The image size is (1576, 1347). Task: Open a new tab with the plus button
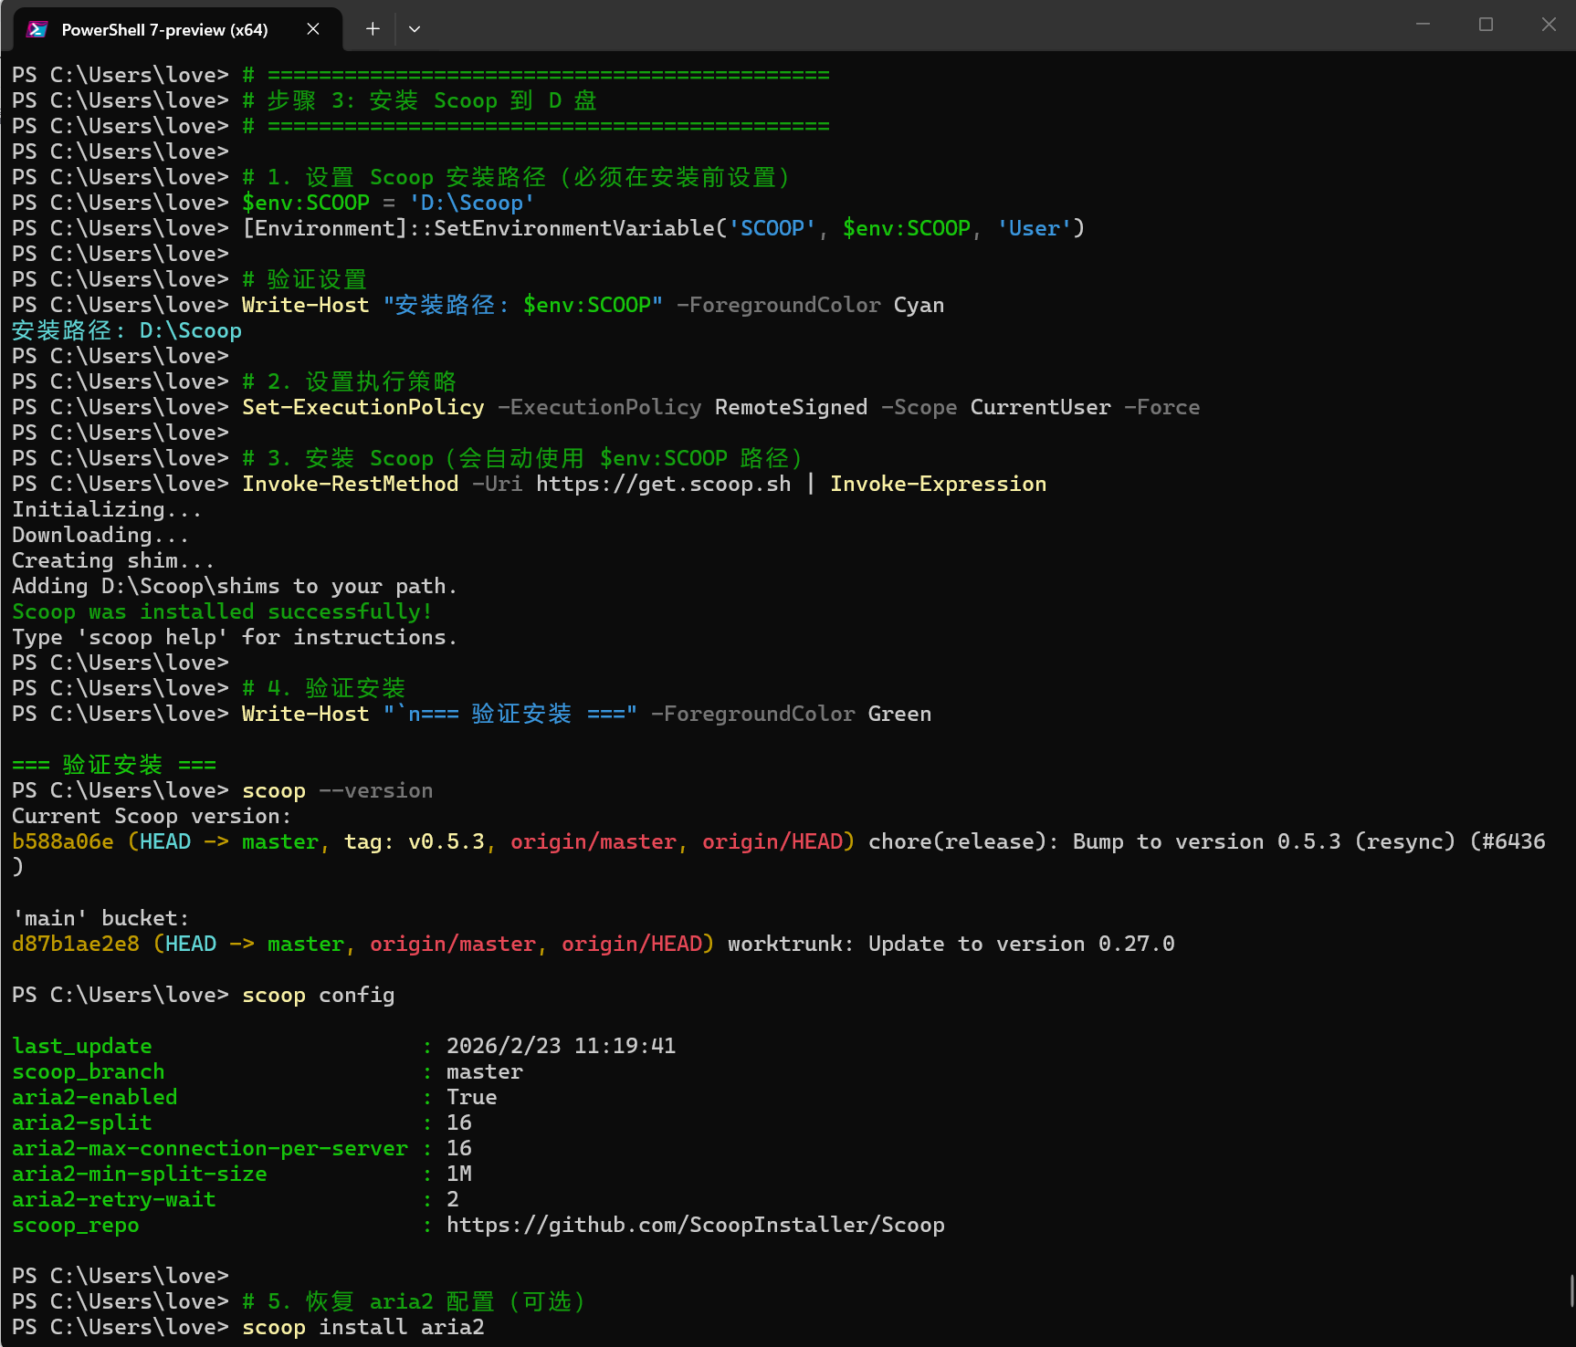tap(373, 29)
